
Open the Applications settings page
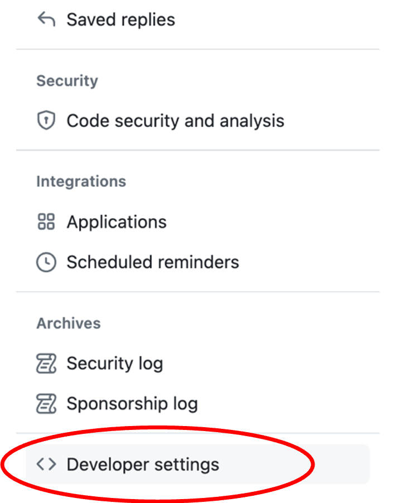[x=117, y=221]
